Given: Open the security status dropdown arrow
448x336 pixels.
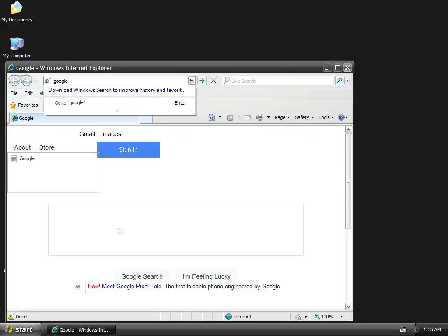Looking at the screenshot, I should click(x=305, y=317).
